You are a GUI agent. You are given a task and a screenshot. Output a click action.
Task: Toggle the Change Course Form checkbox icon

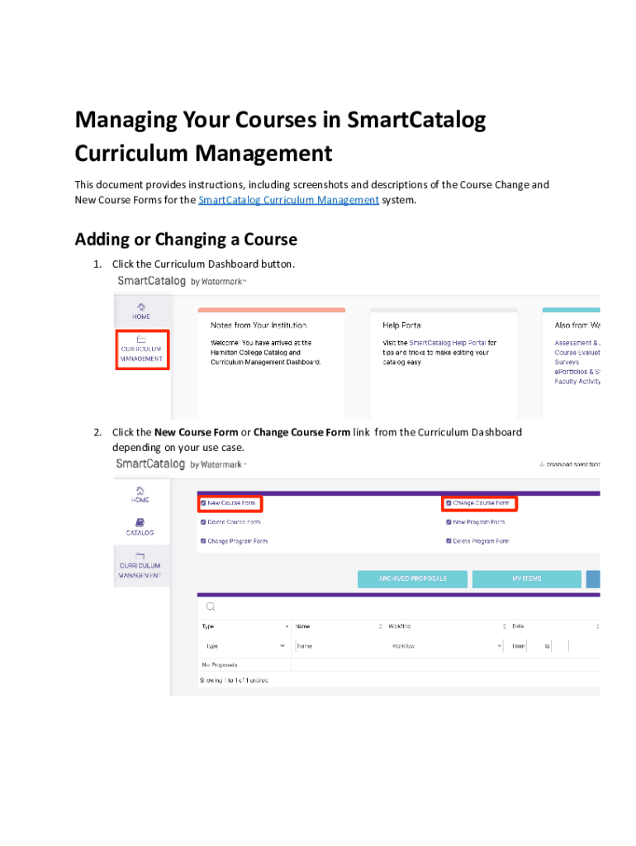click(449, 503)
